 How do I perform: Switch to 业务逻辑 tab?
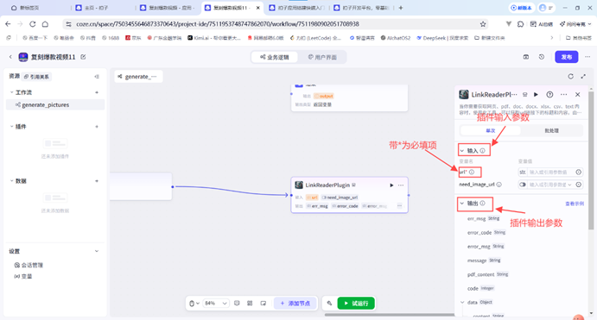tap(275, 57)
